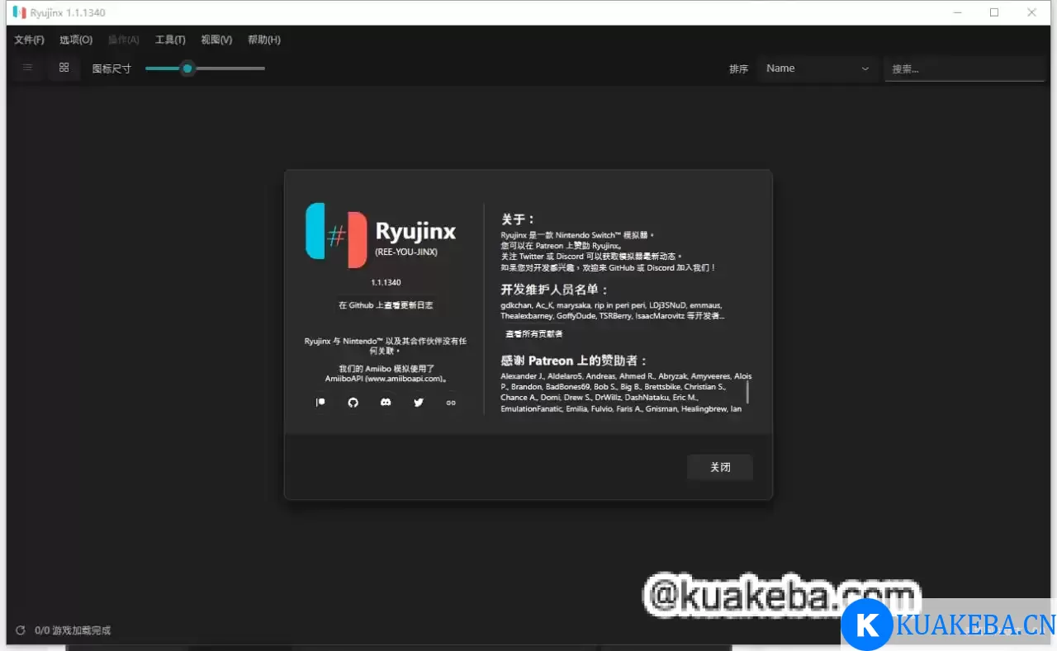
Task: Click the 排序 sort label
Action: point(738,69)
